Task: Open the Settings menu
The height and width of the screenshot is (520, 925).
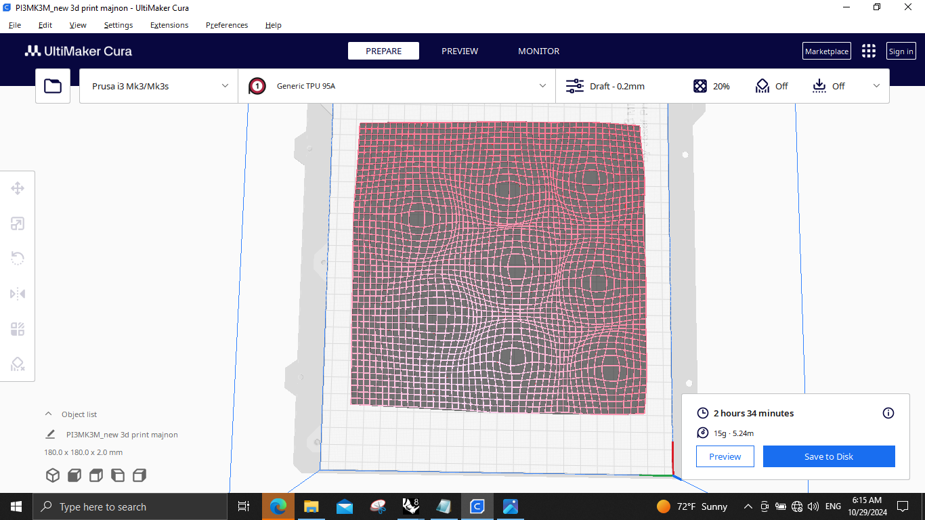Action: point(119,25)
